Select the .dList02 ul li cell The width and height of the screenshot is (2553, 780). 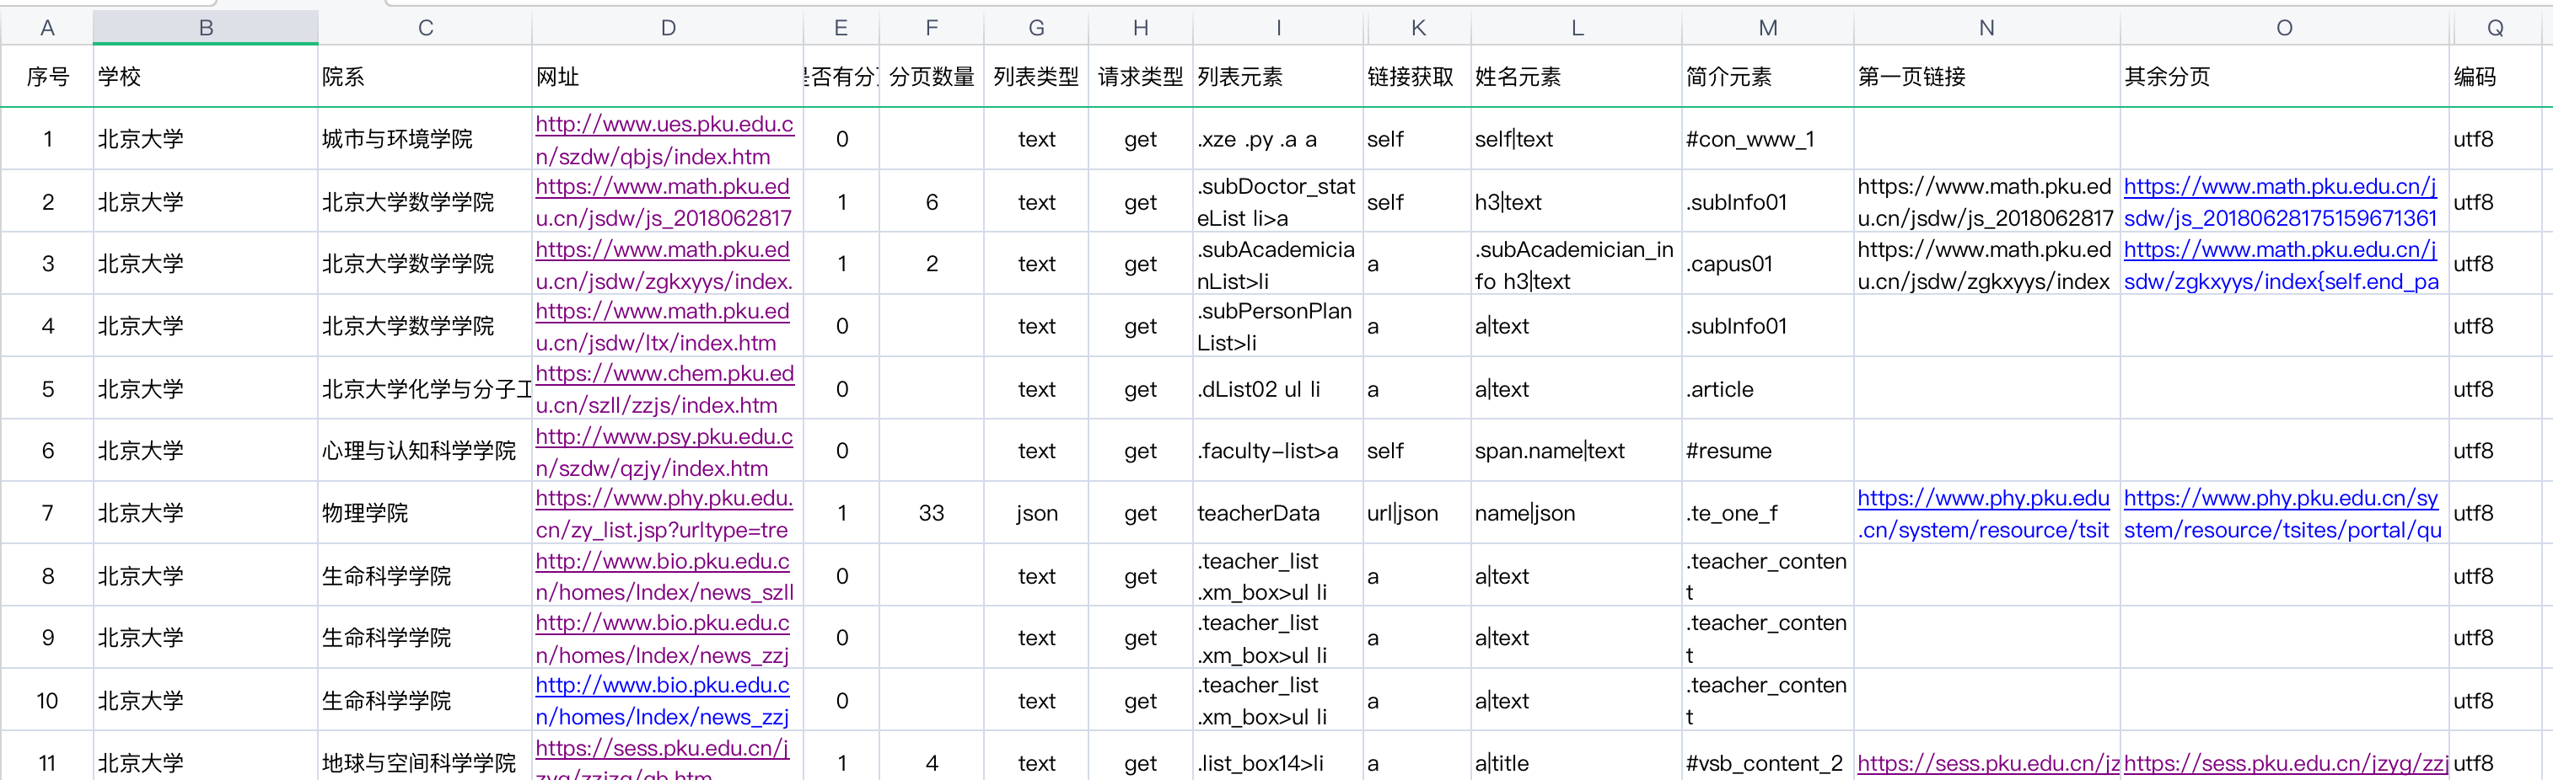1277,389
